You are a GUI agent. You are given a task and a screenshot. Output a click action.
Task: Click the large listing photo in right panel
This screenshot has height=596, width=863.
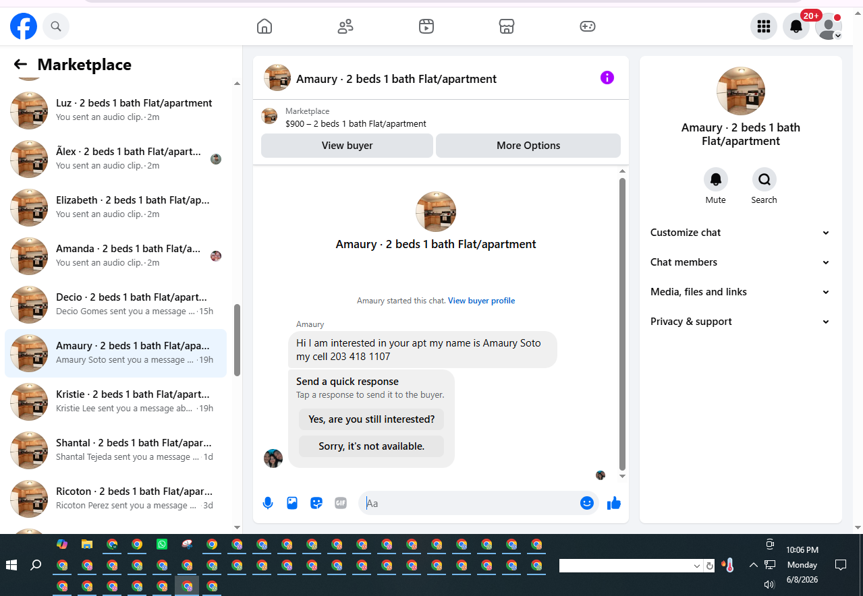tap(741, 91)
